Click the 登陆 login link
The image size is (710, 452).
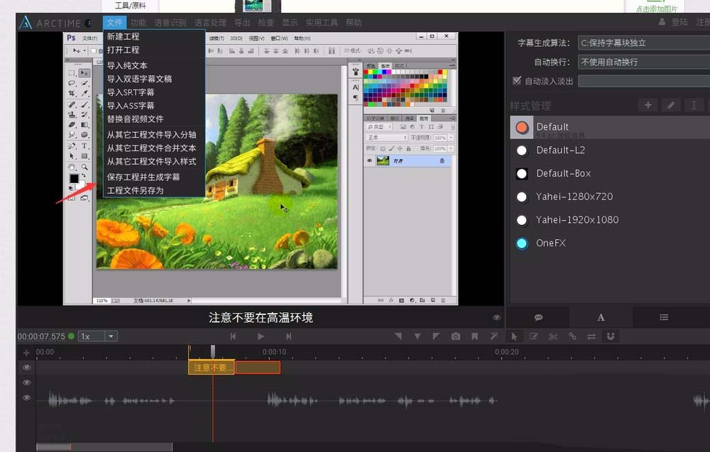[679, 22]
